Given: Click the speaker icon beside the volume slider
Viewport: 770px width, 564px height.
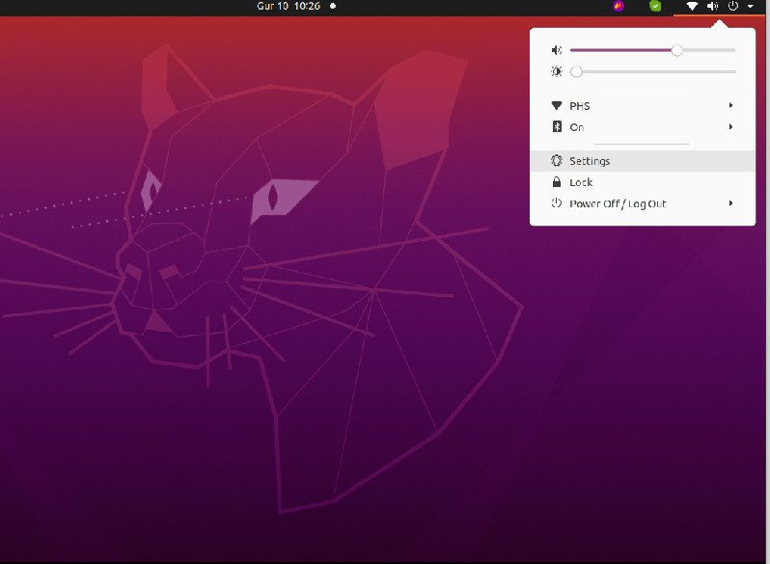Looking at the screenshot, I should (x=557, y=50).
